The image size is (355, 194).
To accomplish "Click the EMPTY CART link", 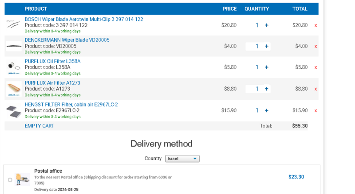I will [x=39, y=126].
